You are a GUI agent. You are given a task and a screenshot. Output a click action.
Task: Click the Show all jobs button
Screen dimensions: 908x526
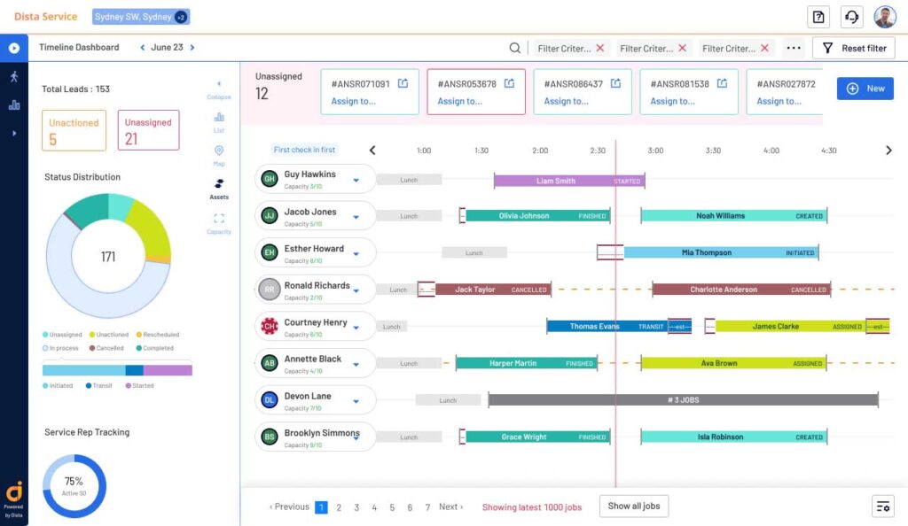pos(634,507)
